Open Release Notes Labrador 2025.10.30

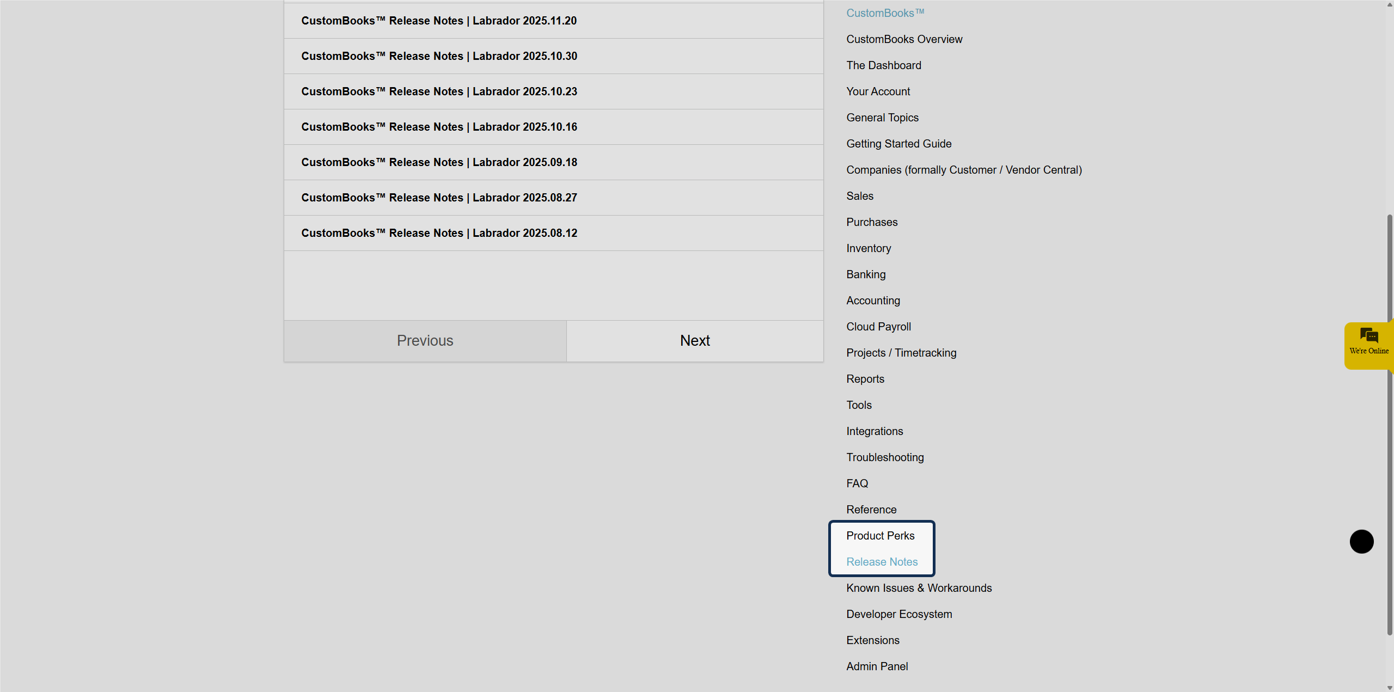coord(439,56)
